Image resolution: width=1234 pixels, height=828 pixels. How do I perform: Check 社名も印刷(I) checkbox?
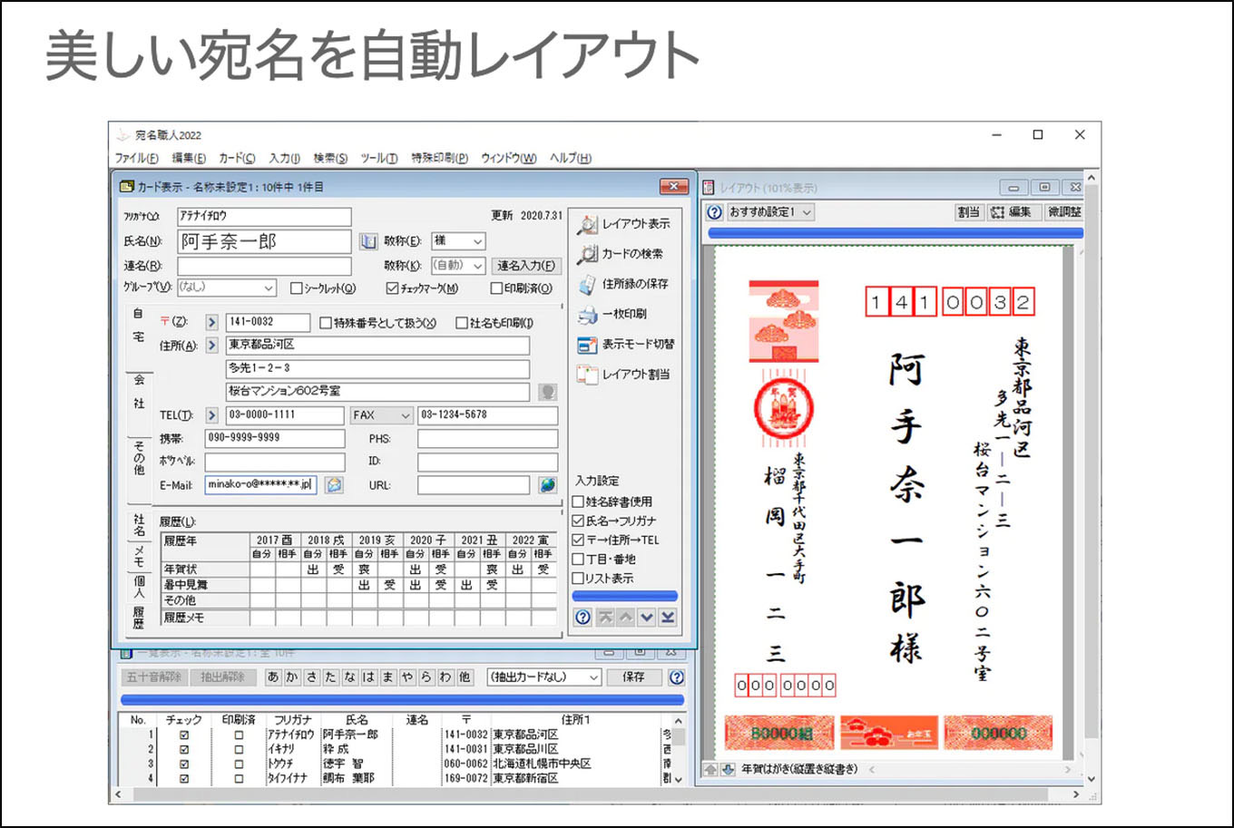462,323
